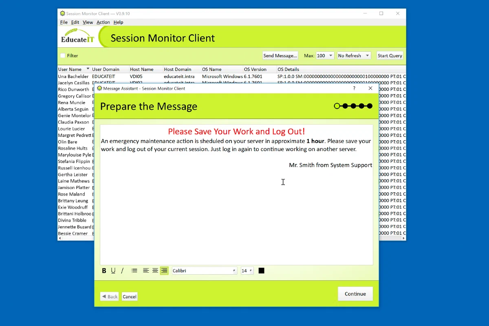Select the Rico Dunworth row
The width and height of the screenshot is (489, 326).
click(x=76, y=89)
